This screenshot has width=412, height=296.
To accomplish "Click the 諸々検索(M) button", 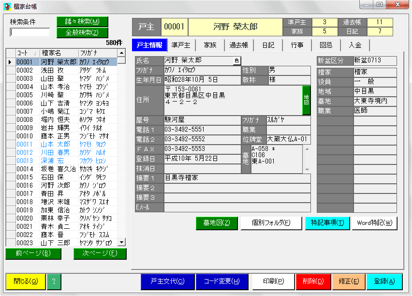I will [x=82, y=22].
